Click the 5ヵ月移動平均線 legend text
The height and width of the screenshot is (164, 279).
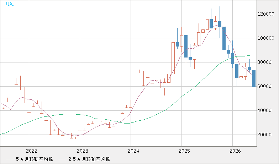pyautogui.click(x=34, y=159)
